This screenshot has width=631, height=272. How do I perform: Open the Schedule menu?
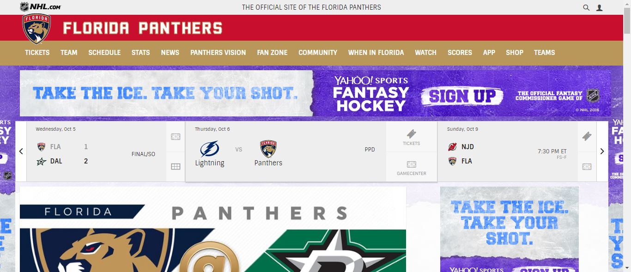coord(104,53)
